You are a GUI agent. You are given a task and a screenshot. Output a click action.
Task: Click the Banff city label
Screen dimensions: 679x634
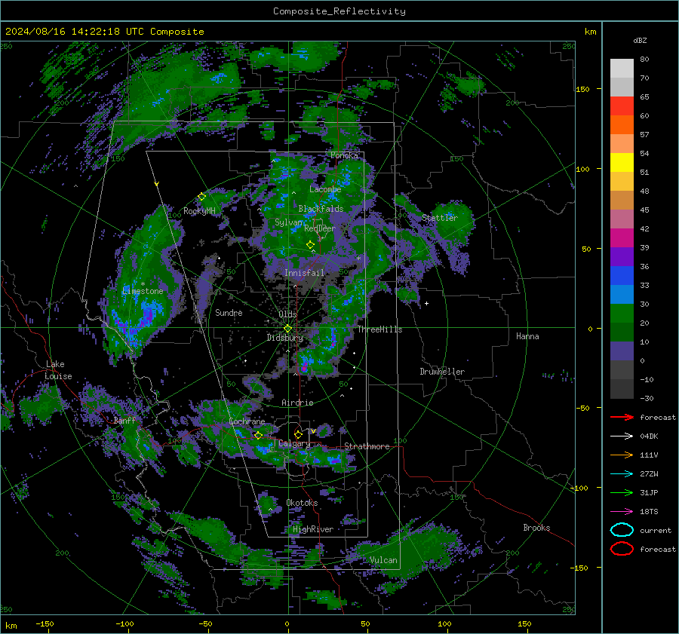(124, 420)
